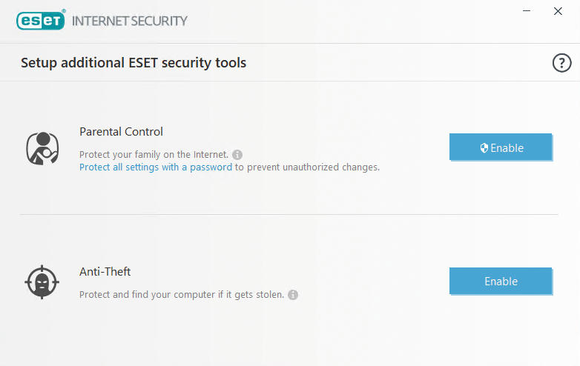Click the ESET logo
Viewport: 580px width, 366px height.
coord(41,20)
